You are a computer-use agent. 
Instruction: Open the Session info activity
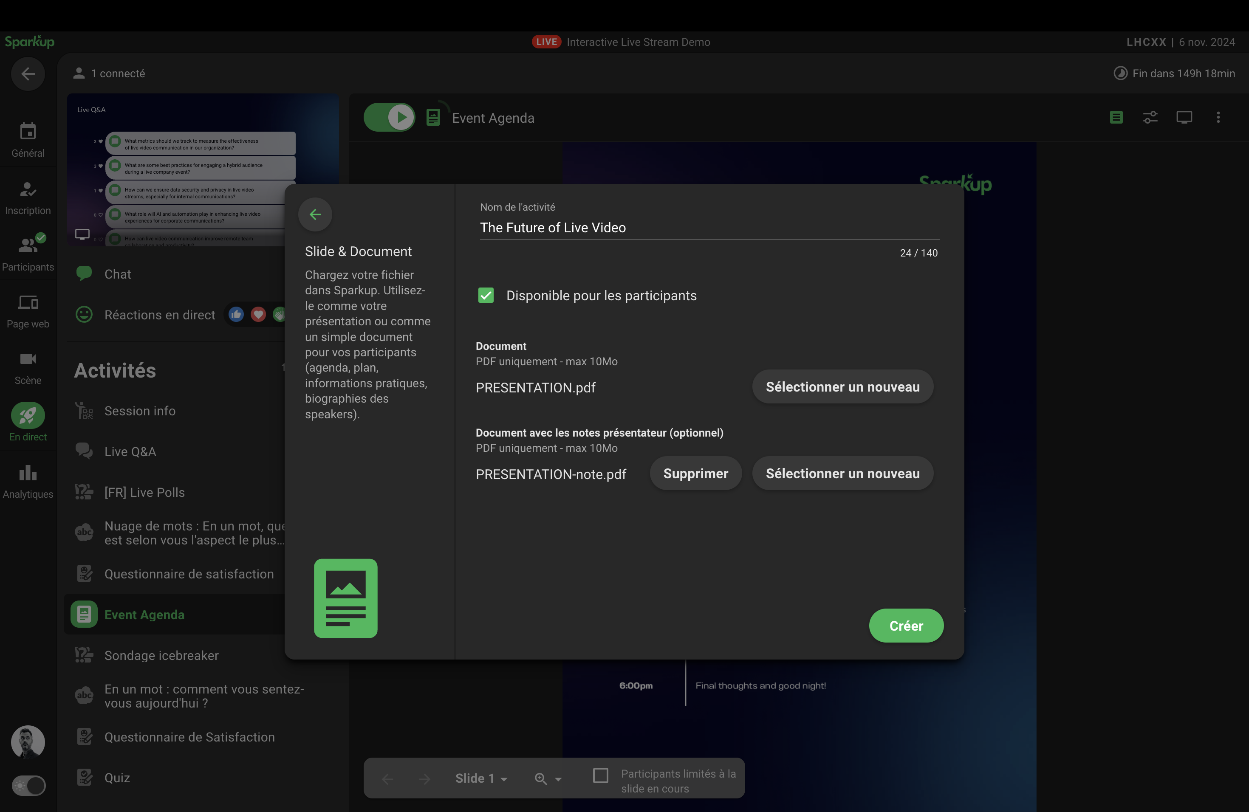pos(140,411)
